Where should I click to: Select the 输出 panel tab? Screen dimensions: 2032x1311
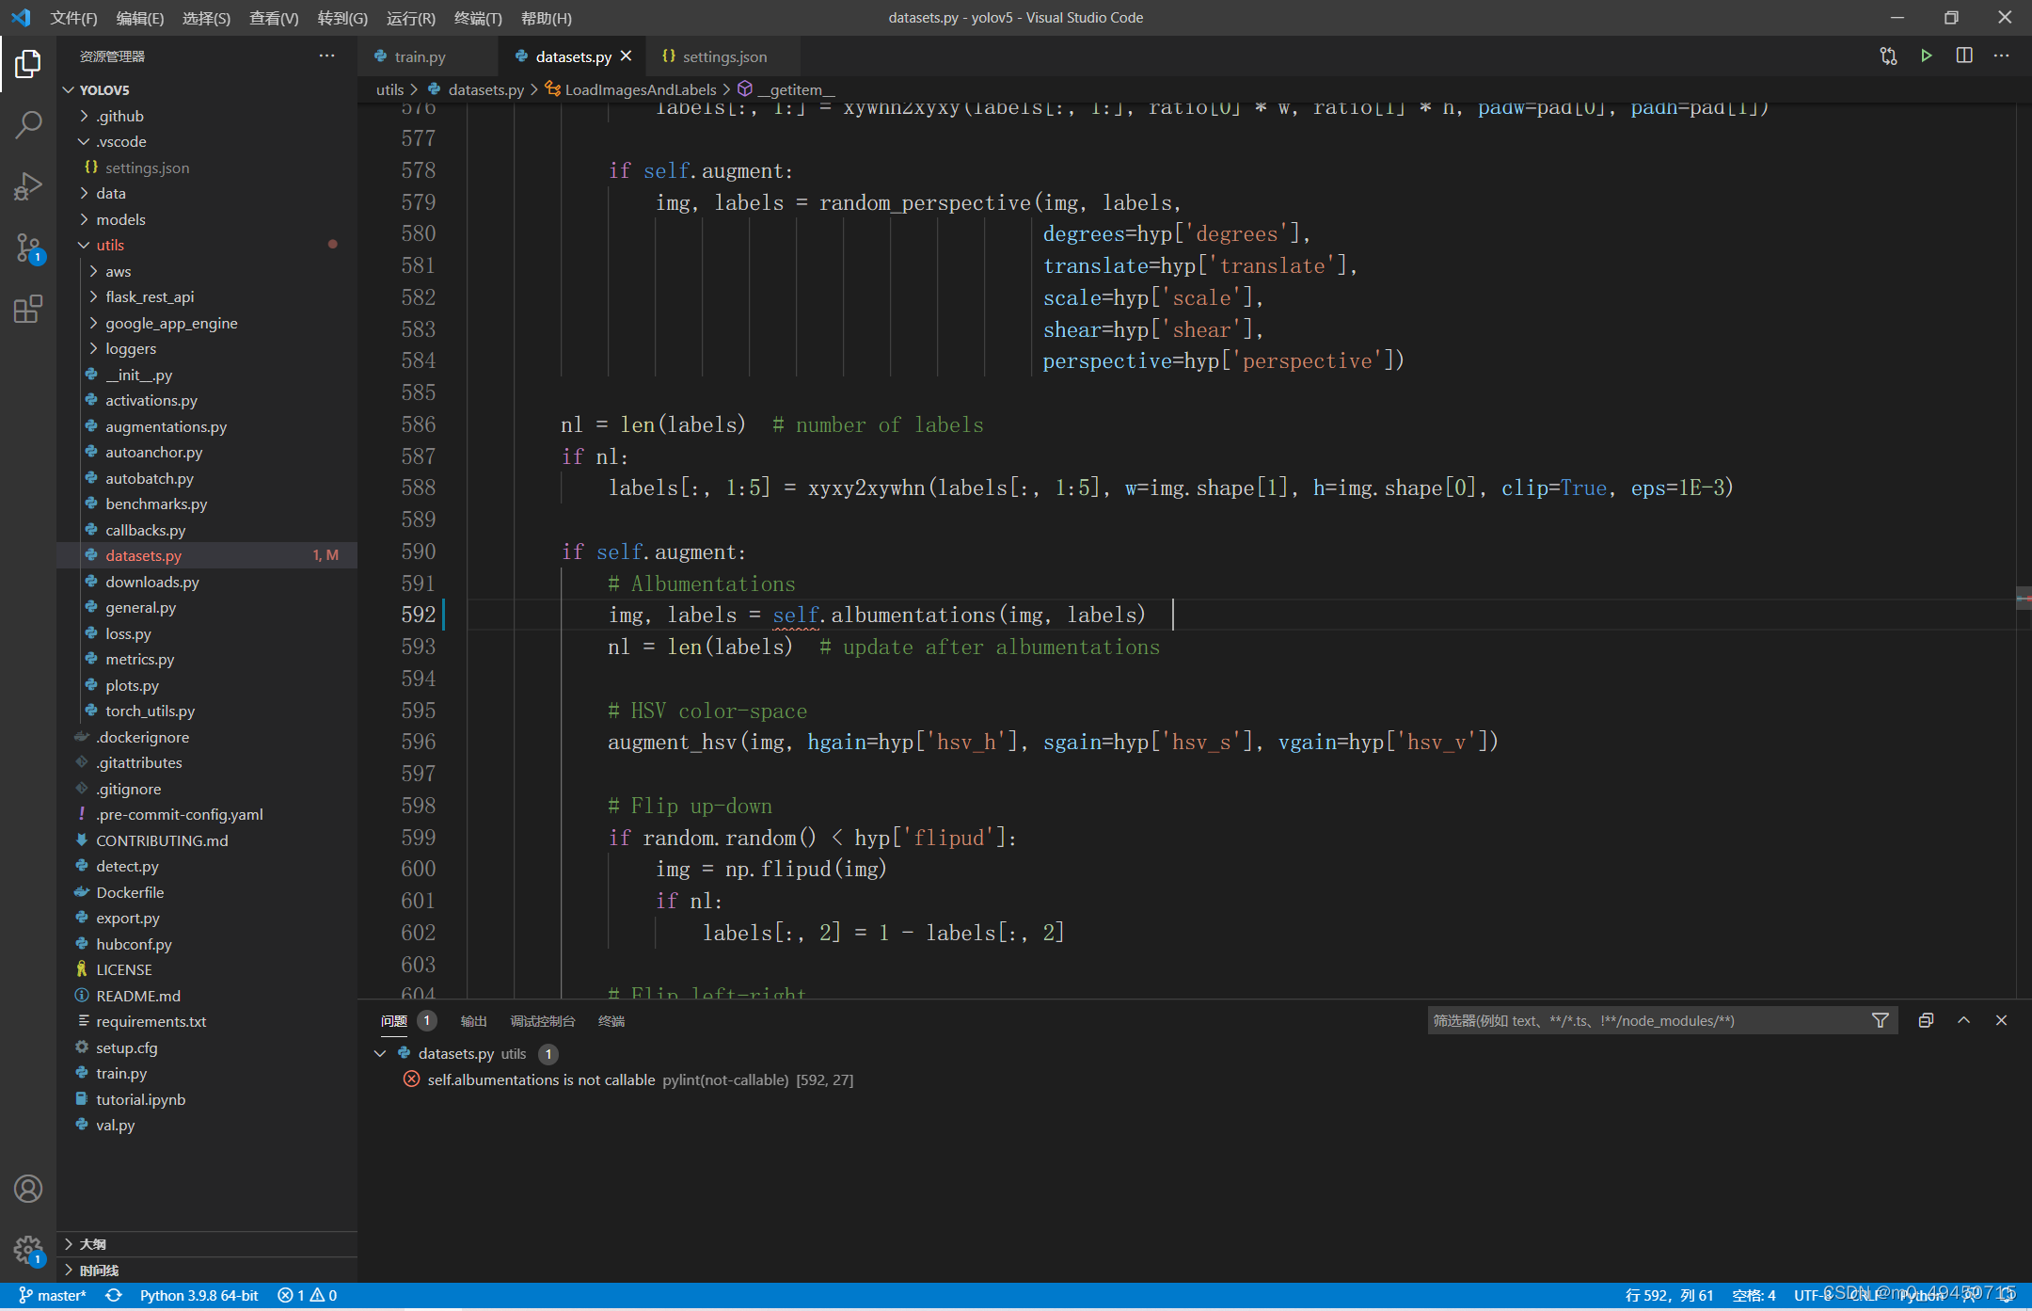(473, 1020)
